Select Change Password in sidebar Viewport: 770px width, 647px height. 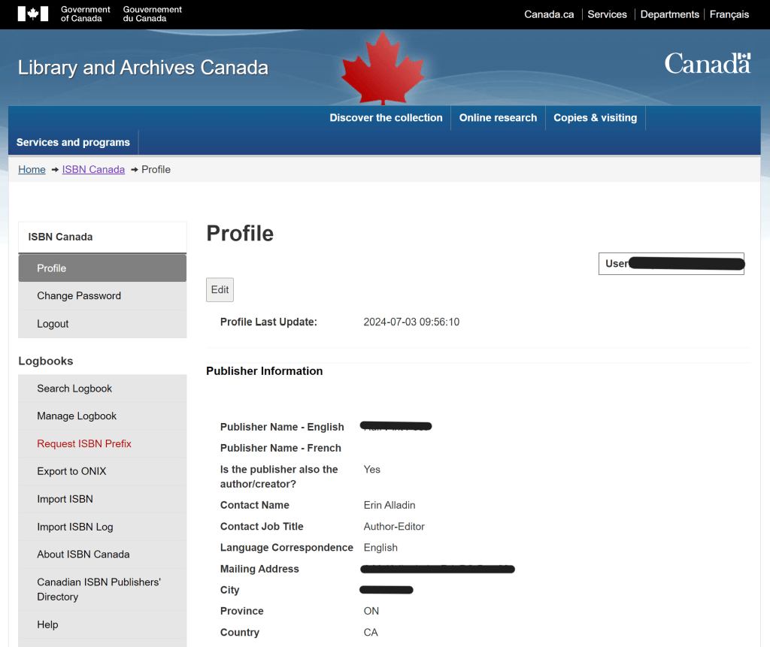tap(79, 296)
